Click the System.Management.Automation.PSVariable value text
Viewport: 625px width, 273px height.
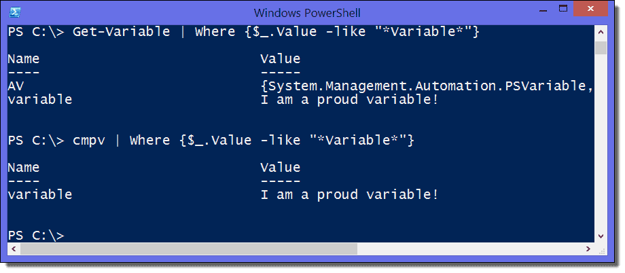(427, 86)
